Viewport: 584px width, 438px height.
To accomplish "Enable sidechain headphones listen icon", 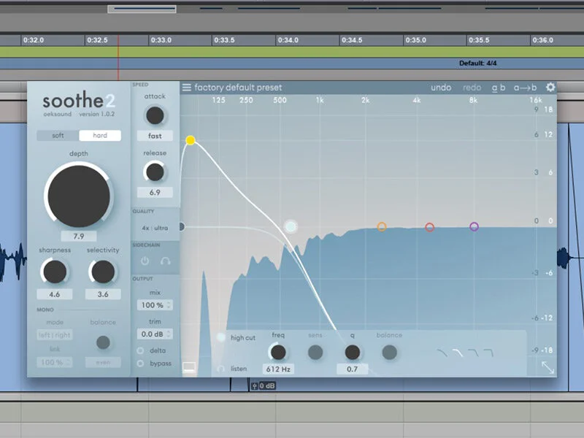I will 166,261.
